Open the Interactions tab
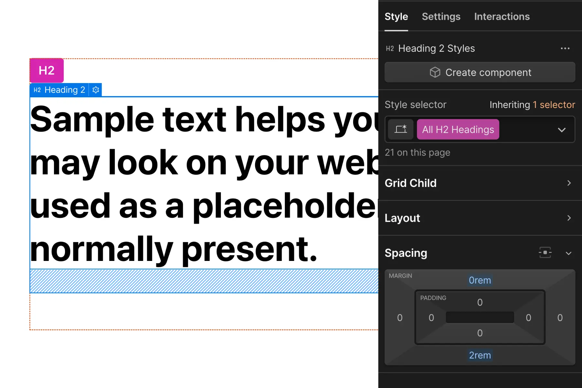 (x=501, y=16)
